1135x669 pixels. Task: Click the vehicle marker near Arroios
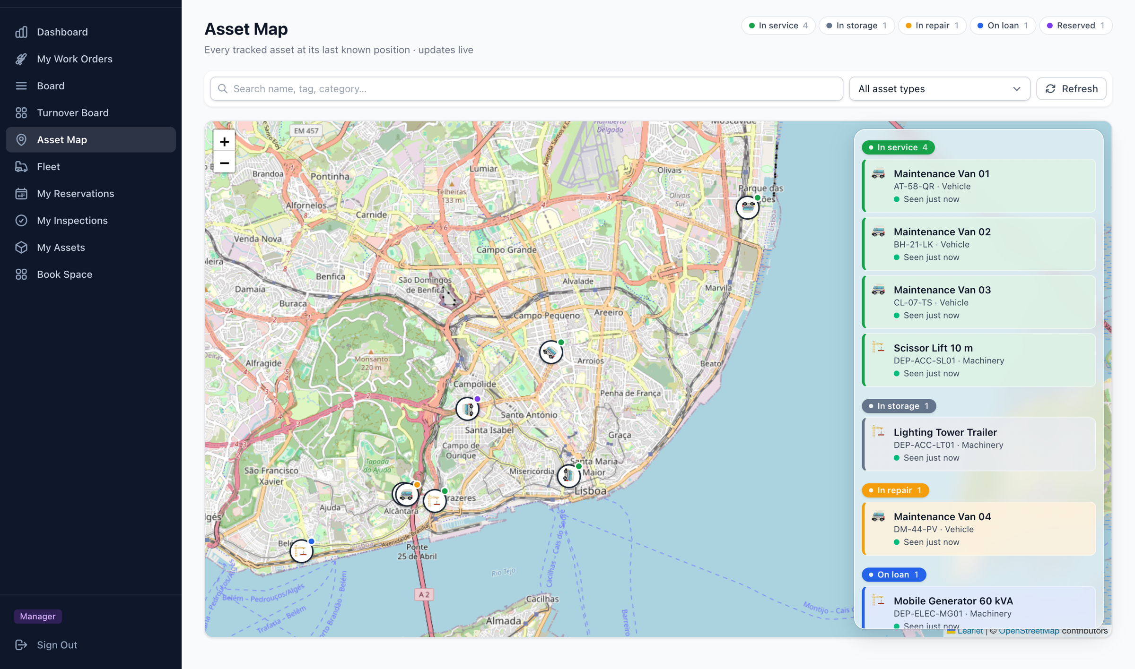[x=551, y=352]
